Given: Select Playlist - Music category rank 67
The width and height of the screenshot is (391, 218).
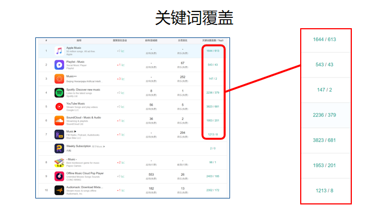Looking at the screenshot, I should tap(183, 63).
